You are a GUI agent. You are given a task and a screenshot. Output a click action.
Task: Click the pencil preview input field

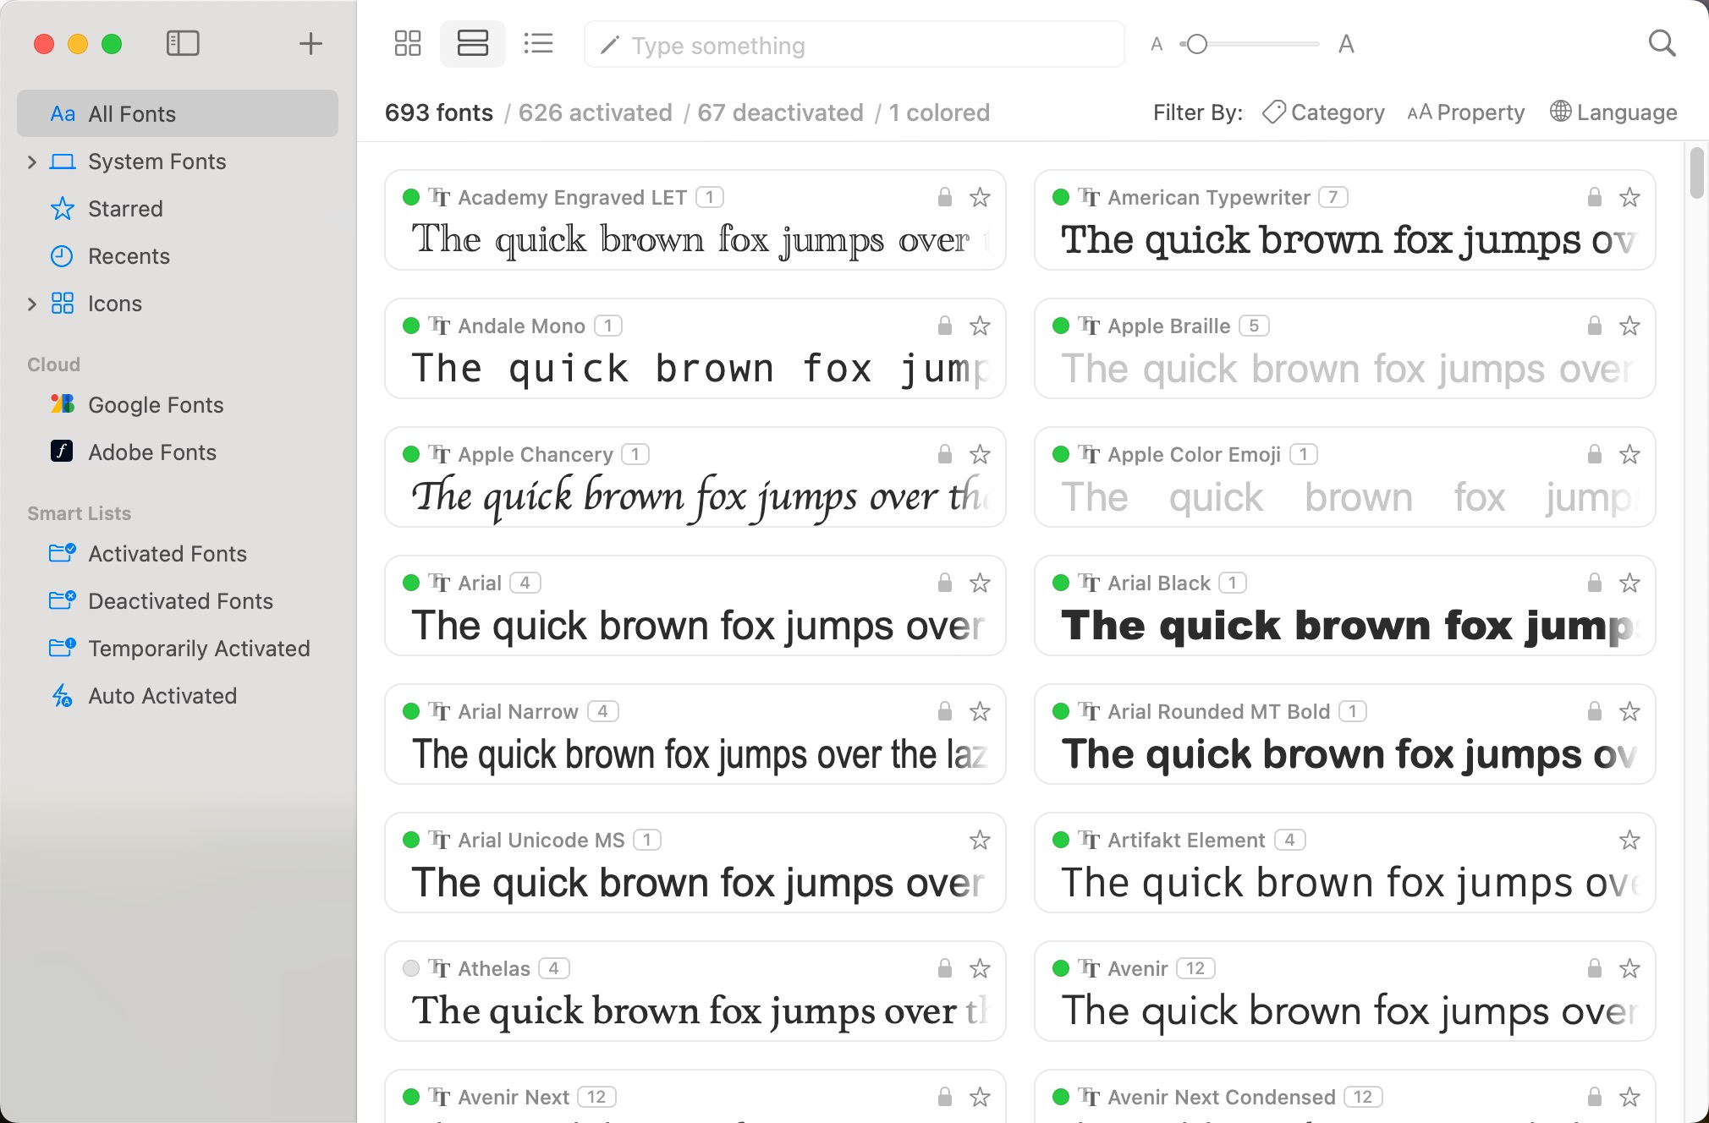(853, 44)
